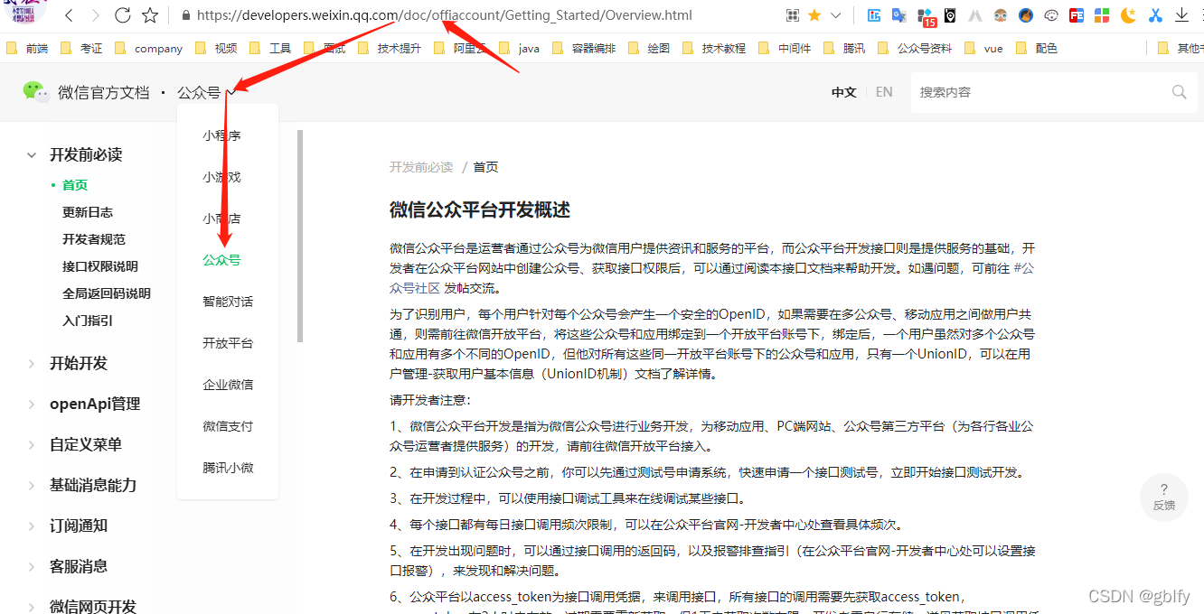Select 小程序 in the product menu
1204x614 pixels.
[221, 135]
